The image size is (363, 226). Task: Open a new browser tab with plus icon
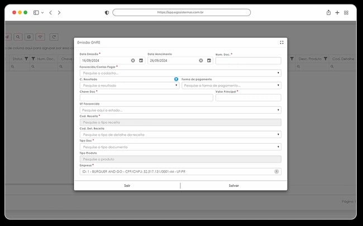pyautogui.click(x=337, y=12)
